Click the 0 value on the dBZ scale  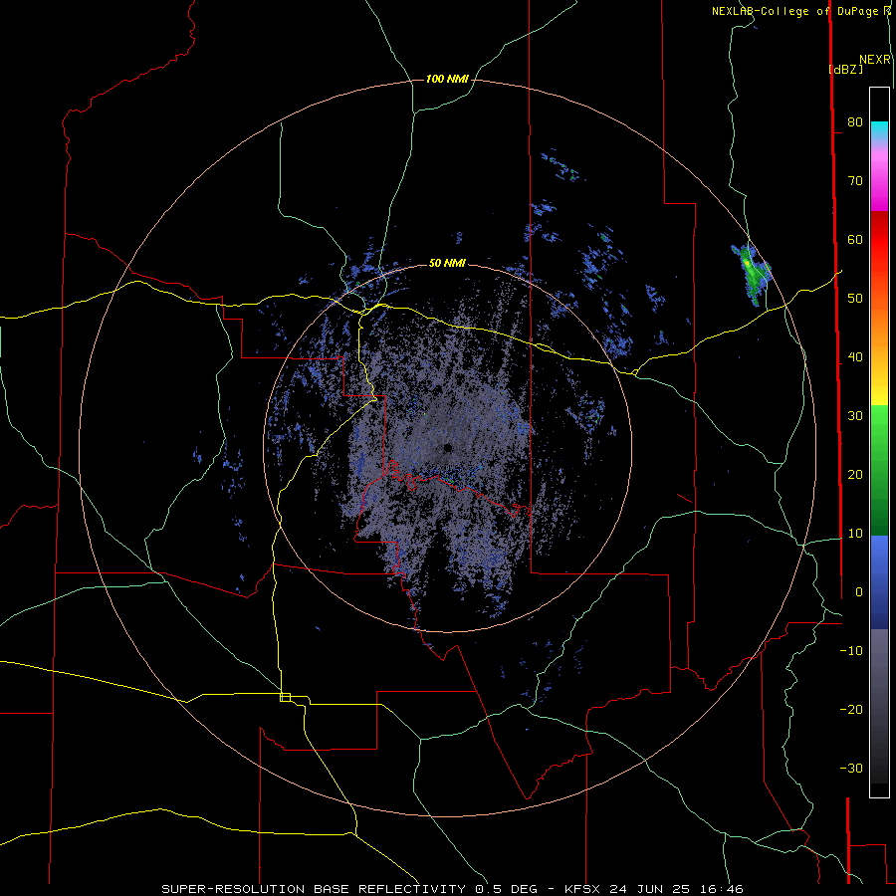coord(859,592)
